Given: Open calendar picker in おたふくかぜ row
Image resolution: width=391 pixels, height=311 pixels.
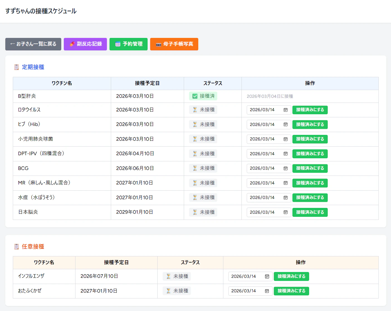Looking at the screenshot, I should click(267, 291).
